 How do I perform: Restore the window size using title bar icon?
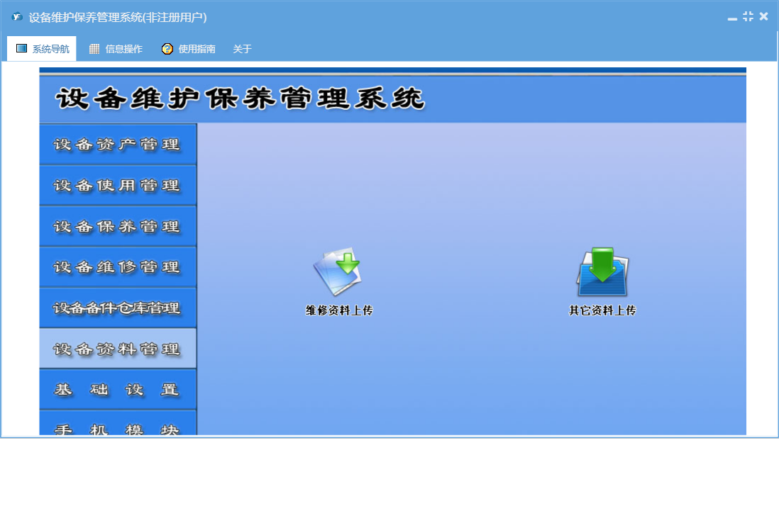748,16
